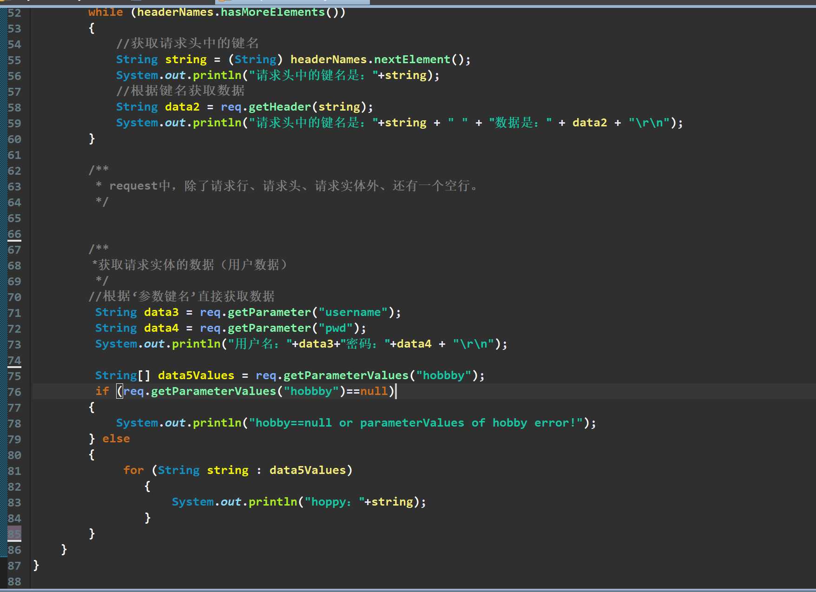The width and height of the screenshot is (816, 592).
Task: Click the 'data5Values' declaration on line 75
Action: [x=196, y=375]
